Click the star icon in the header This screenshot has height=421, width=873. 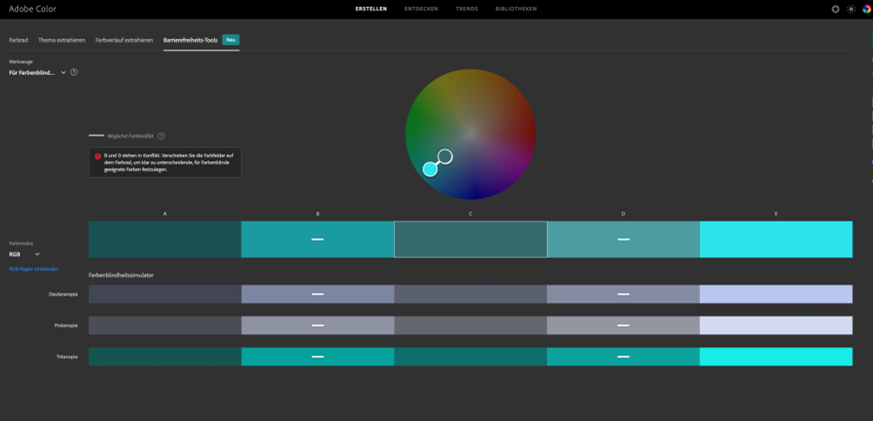tap(835, 9)
